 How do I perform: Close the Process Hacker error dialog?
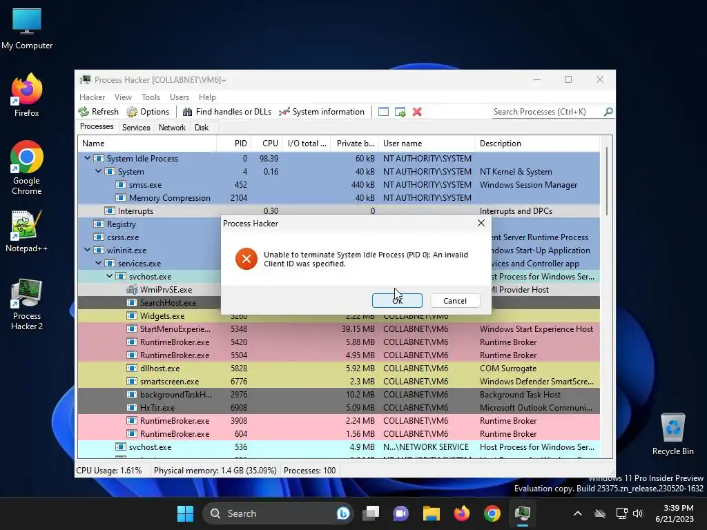481,223
